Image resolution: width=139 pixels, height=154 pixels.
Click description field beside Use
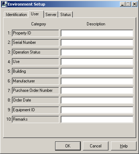coord(97,62)
